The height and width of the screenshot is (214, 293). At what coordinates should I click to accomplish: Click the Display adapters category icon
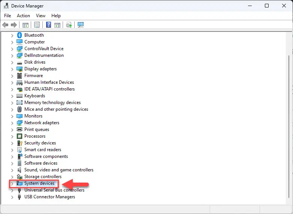[x=20, y=69]
